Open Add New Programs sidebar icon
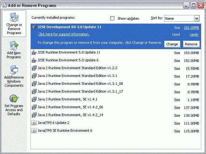The width and height of the screenshot is (206, 154). [x=14, y=45]
